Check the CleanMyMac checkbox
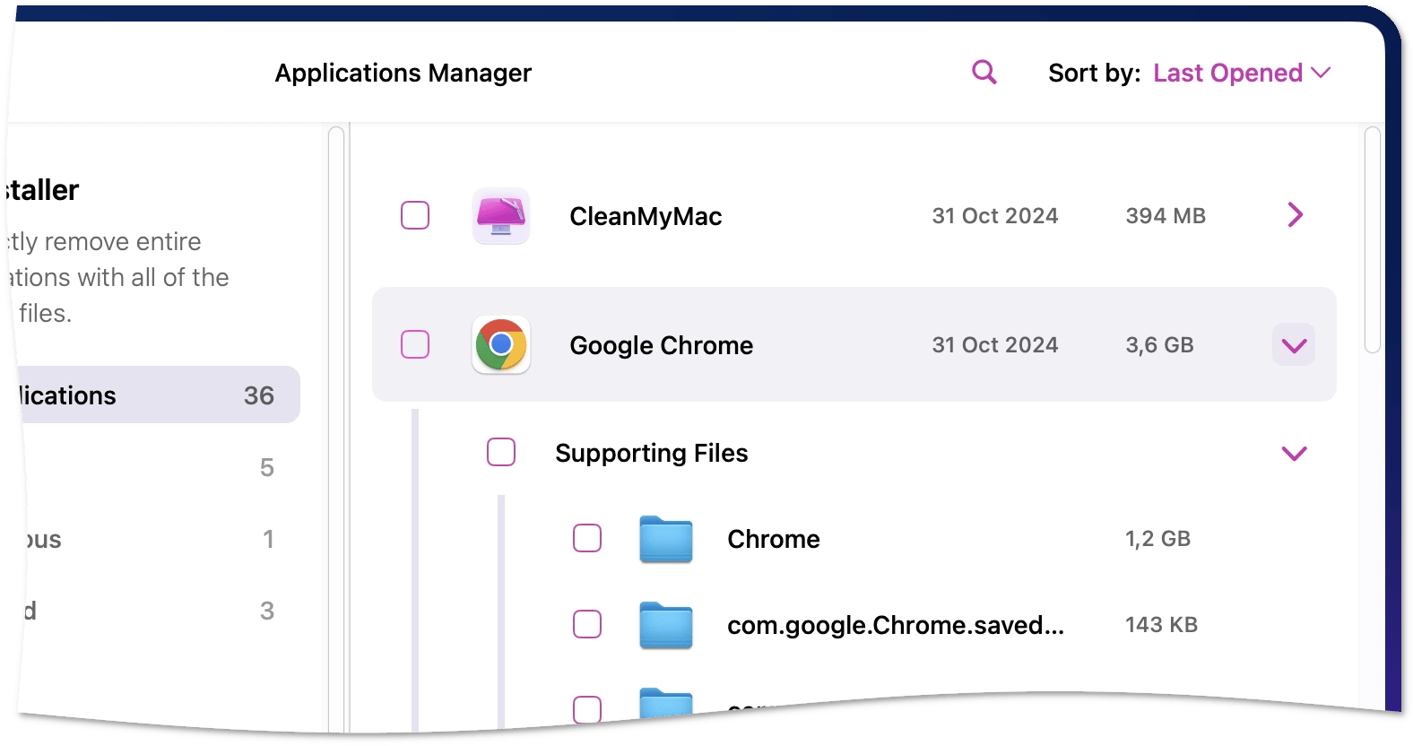This screenshot has width=1413, height=746. [415, 215]
